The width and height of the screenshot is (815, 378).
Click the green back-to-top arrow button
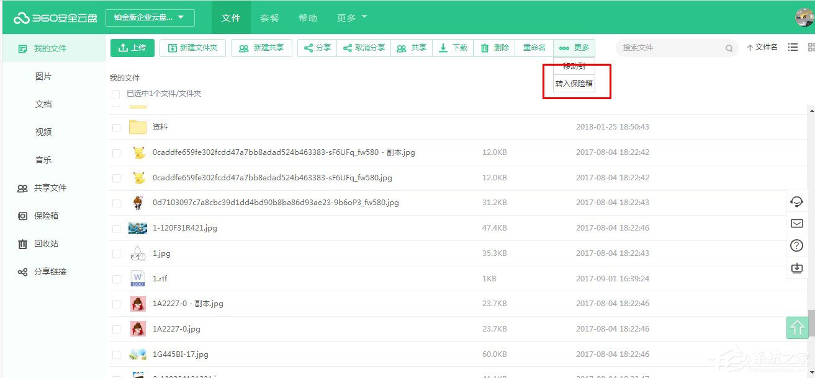point(798,328)
